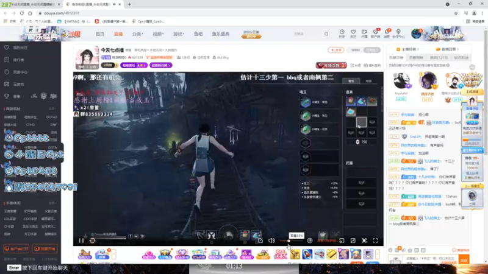The image size is (488, 274).
Task: Open 任务大厅 task hall icon
Action: (x=84, y=254)
